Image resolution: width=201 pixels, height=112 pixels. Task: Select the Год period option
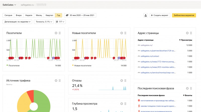click(59, 15)
